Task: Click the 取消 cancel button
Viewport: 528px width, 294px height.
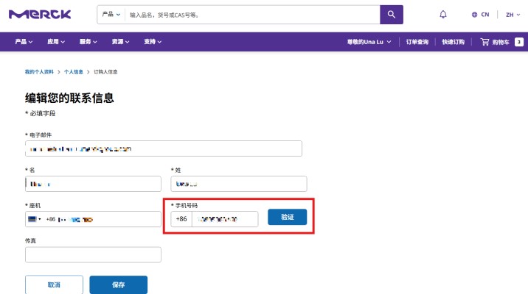Action: (54, 284)
